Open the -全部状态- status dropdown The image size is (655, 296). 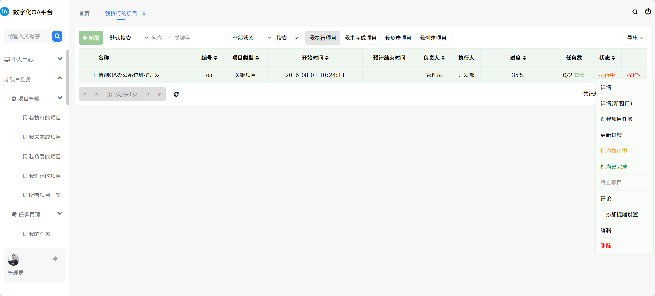point(250,38)
